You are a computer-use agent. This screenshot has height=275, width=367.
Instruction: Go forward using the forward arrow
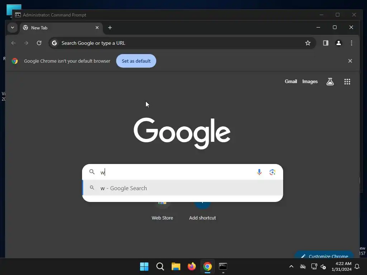(x=26, y=43)
